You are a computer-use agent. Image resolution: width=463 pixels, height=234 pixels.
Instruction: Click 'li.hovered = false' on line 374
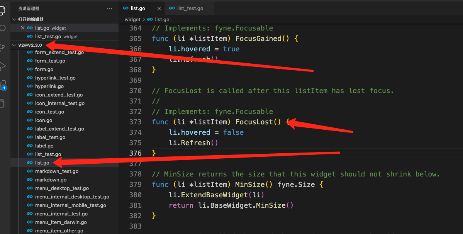[206, 132]
